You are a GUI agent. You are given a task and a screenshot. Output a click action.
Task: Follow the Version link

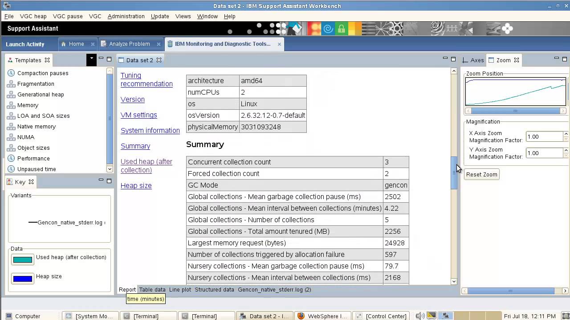133,100
